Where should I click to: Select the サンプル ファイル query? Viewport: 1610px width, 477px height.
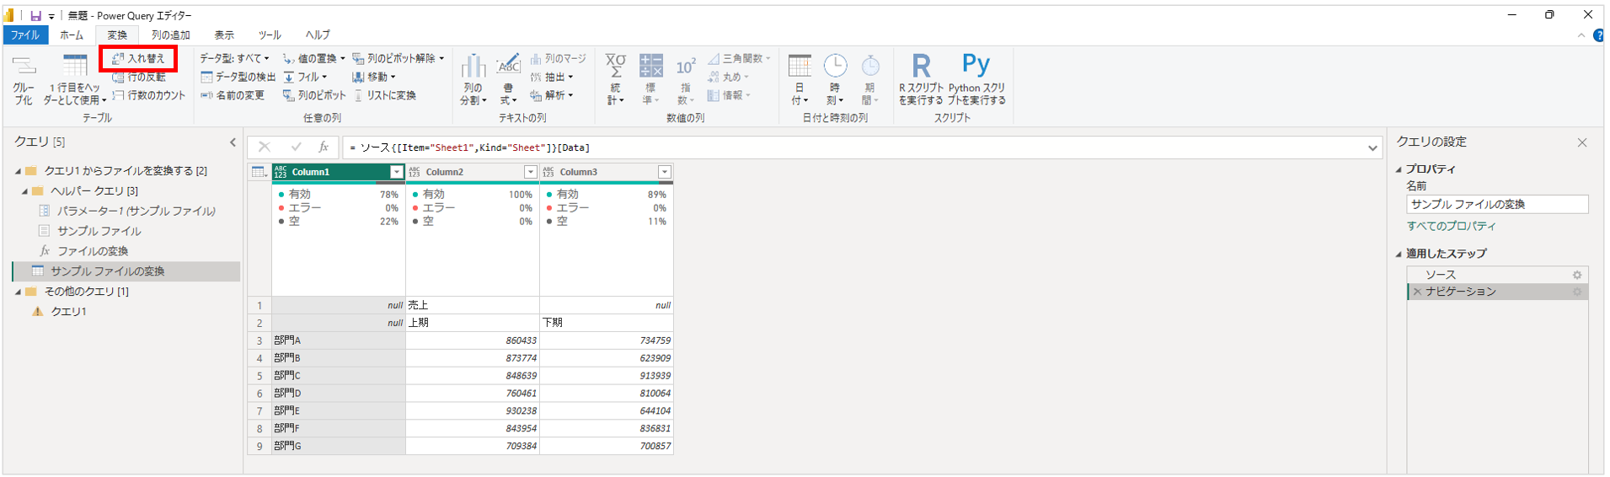coord(99,231)
